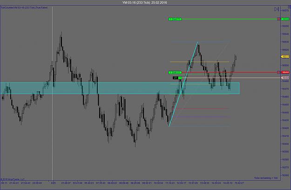Click the TickCounter indicator label
Screen dimensions: 291x190
pos(24,7)
